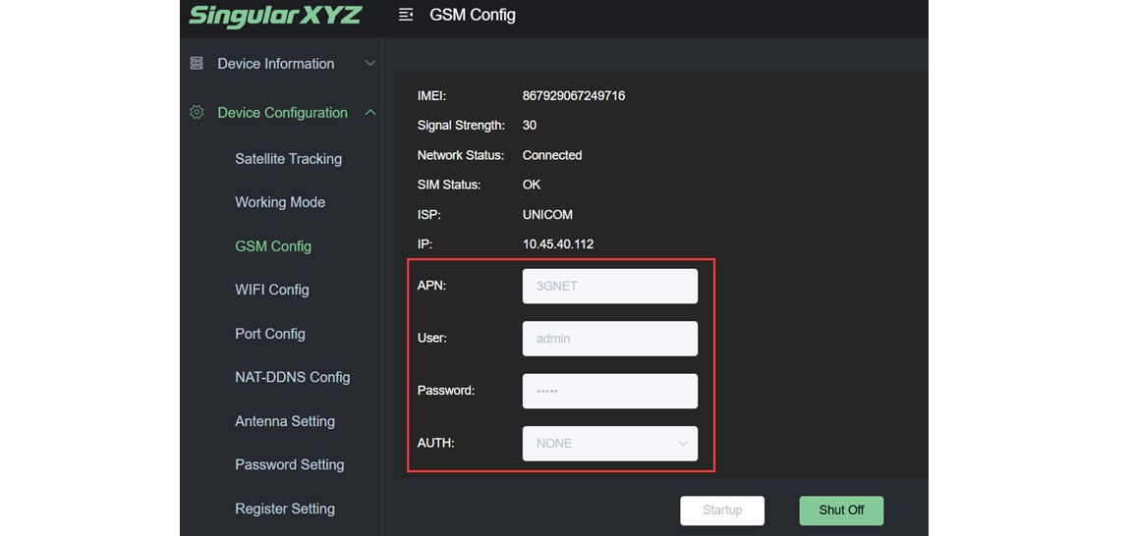Go to Working Mode settings
The height and width of the screenshot is (536, 1130).
pyautogui.click(x=280, y=202)
